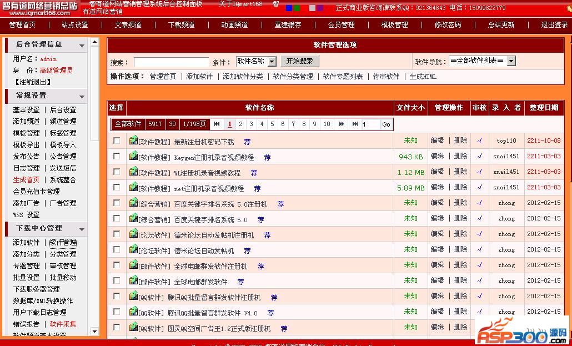The image size is (572, 346).
Task: Click the file icon beside 腾讯QQ批量留言群发软件注册机
Action: (133, 296)
